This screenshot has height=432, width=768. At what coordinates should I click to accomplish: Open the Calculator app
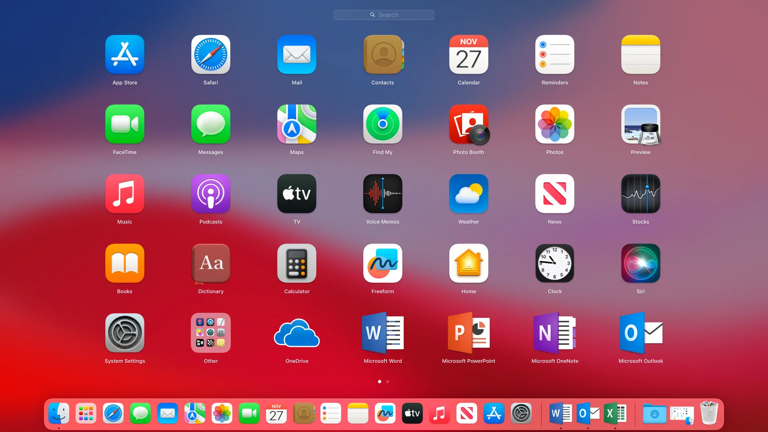pos(297,263)
